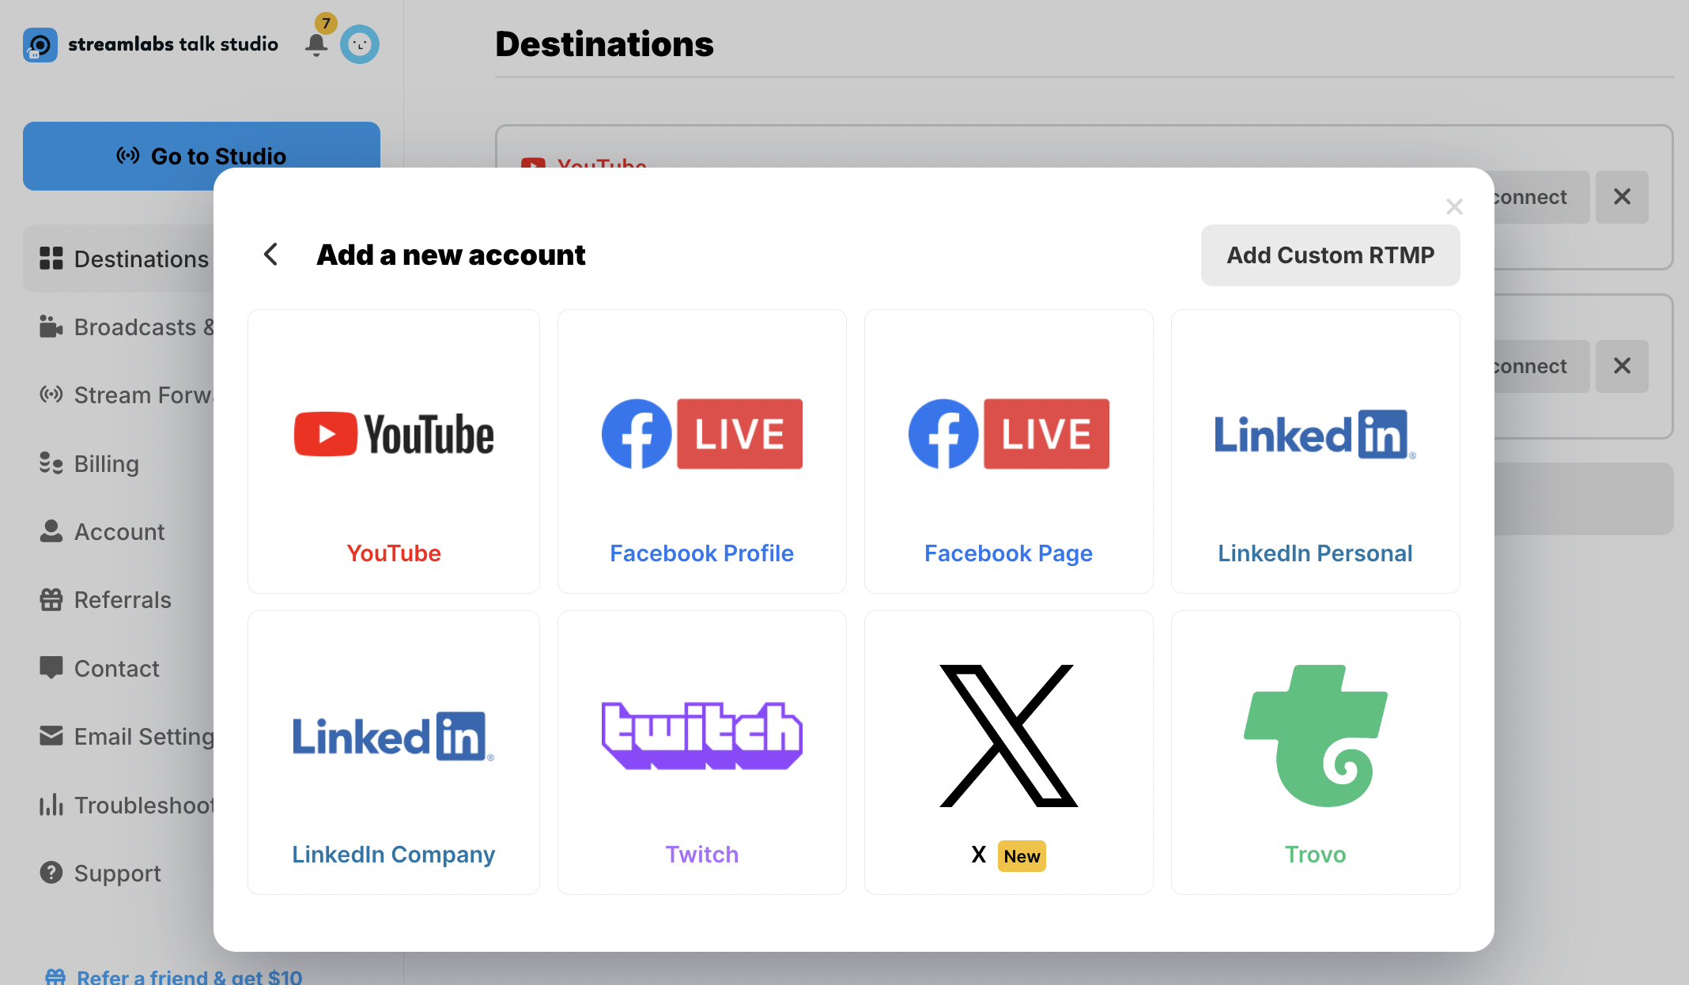Open the Account page
This screenshot has width=1689, height=985.
[119, 531]
